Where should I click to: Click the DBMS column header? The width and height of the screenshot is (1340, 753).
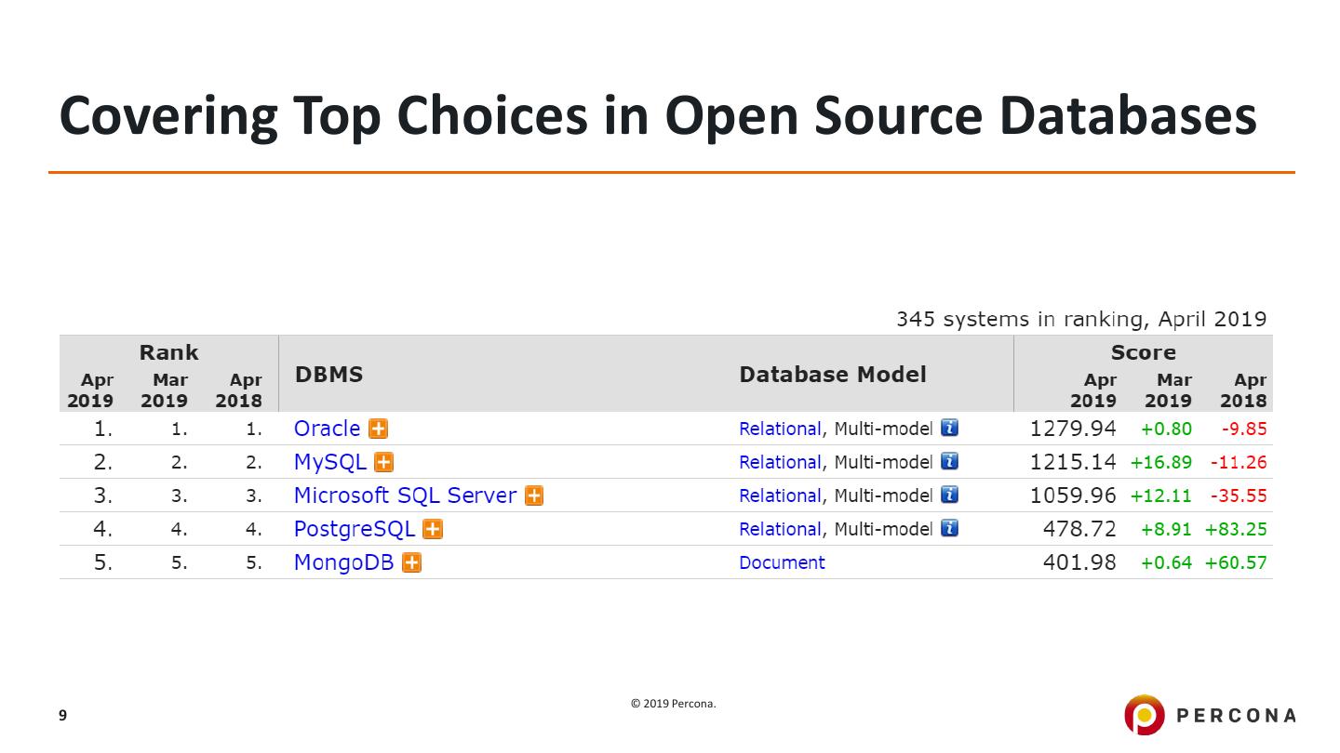click(x=328, y=374)
